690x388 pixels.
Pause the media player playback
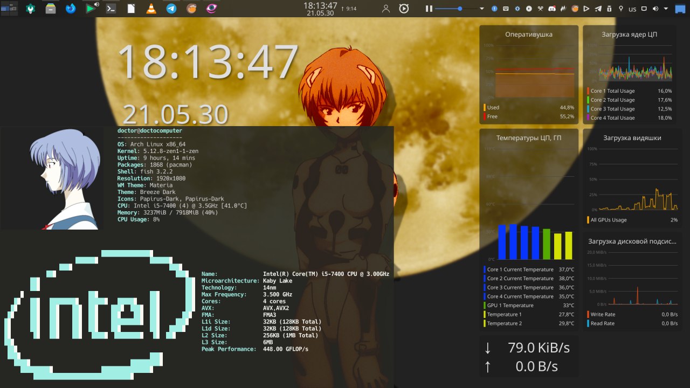click(429, 9)
